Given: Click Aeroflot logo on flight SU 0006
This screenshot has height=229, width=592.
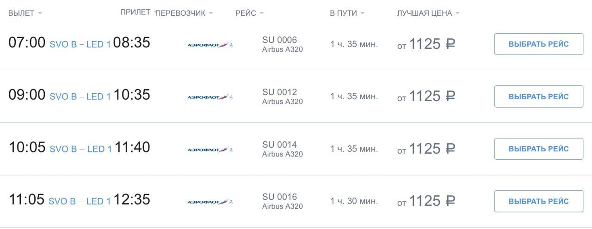Looking at the screenshot, I should 210,45.
